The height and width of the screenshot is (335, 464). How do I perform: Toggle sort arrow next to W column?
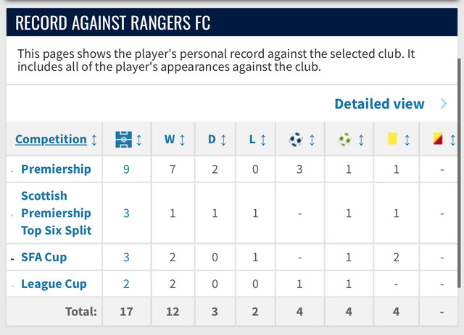pyautogui.click(x=182, y=140)
